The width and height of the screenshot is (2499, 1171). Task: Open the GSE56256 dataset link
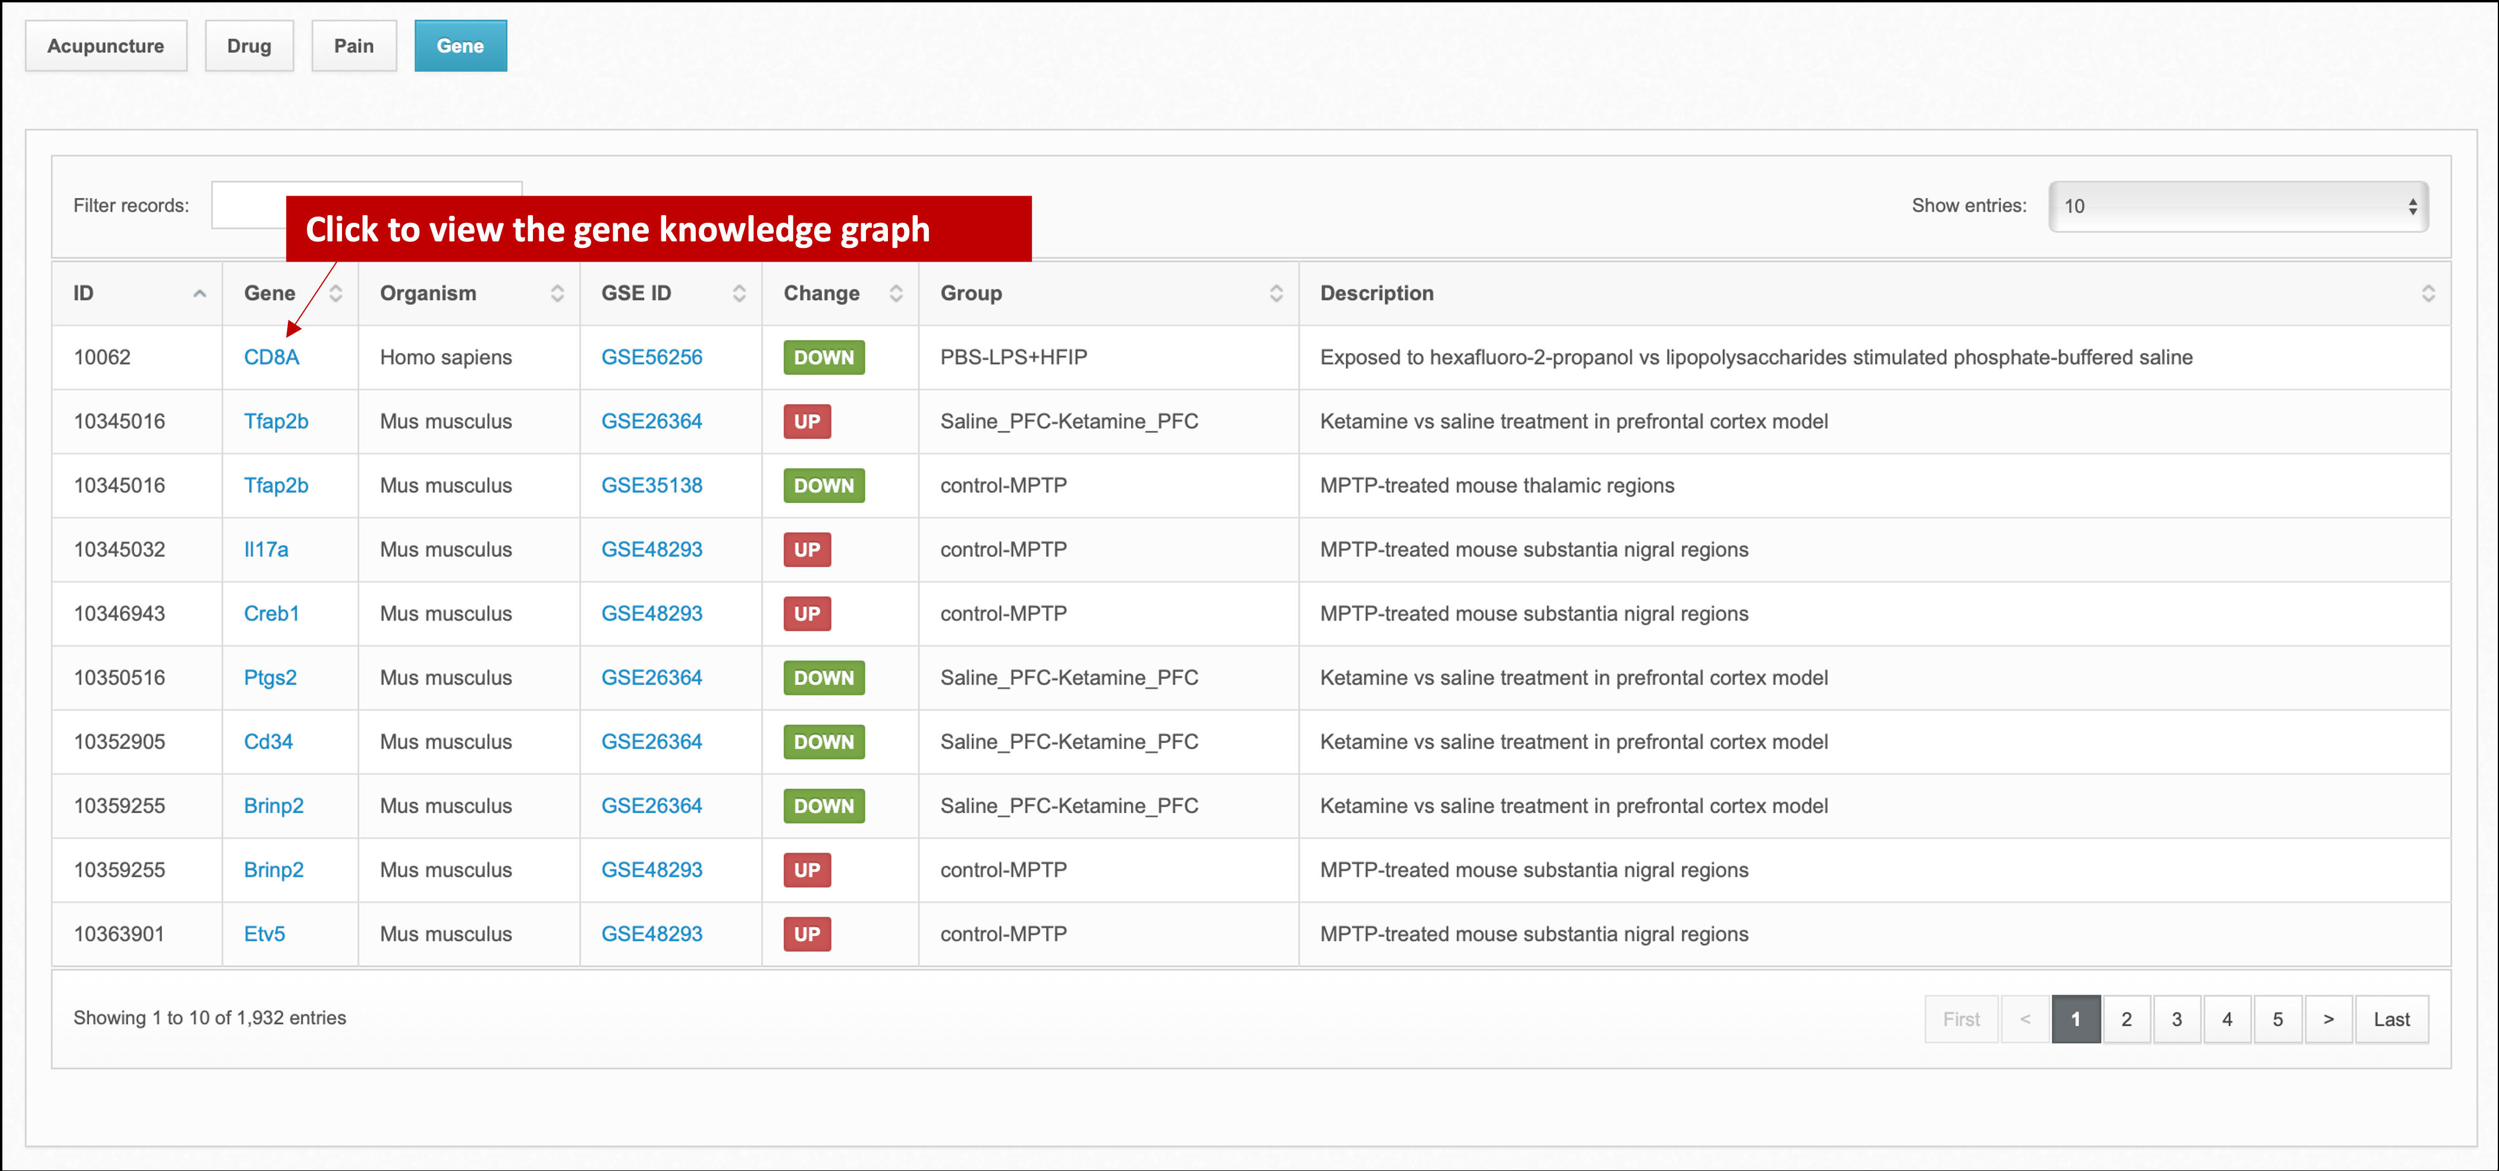point(651,358)
